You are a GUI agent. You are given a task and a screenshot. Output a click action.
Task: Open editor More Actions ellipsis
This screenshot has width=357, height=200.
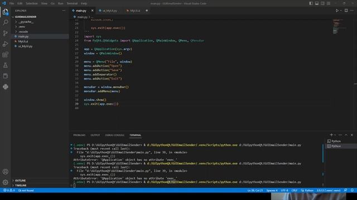[352, 11]
